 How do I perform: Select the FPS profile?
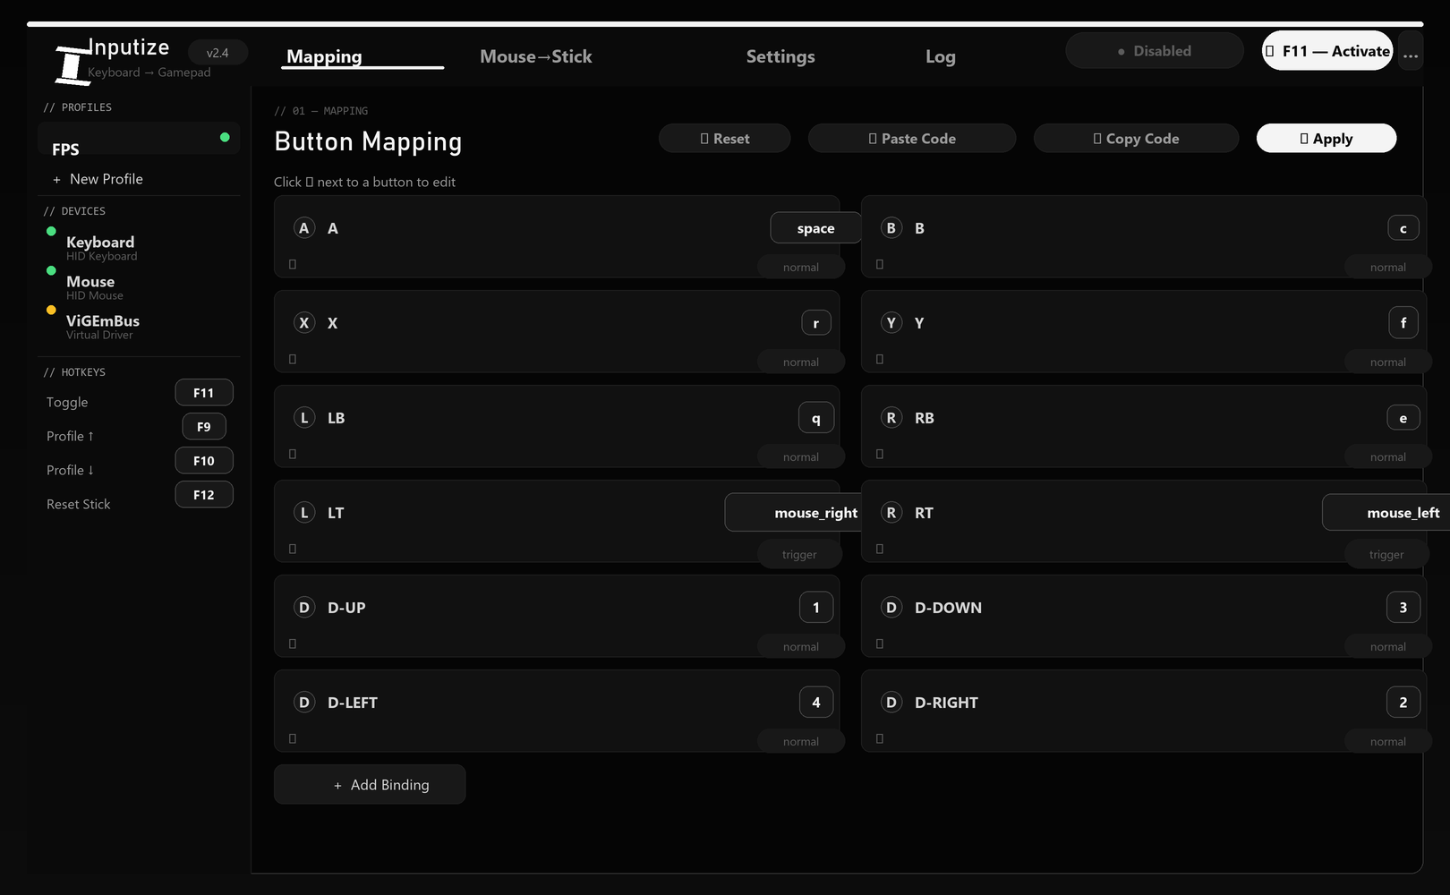(x=139, y=140)
